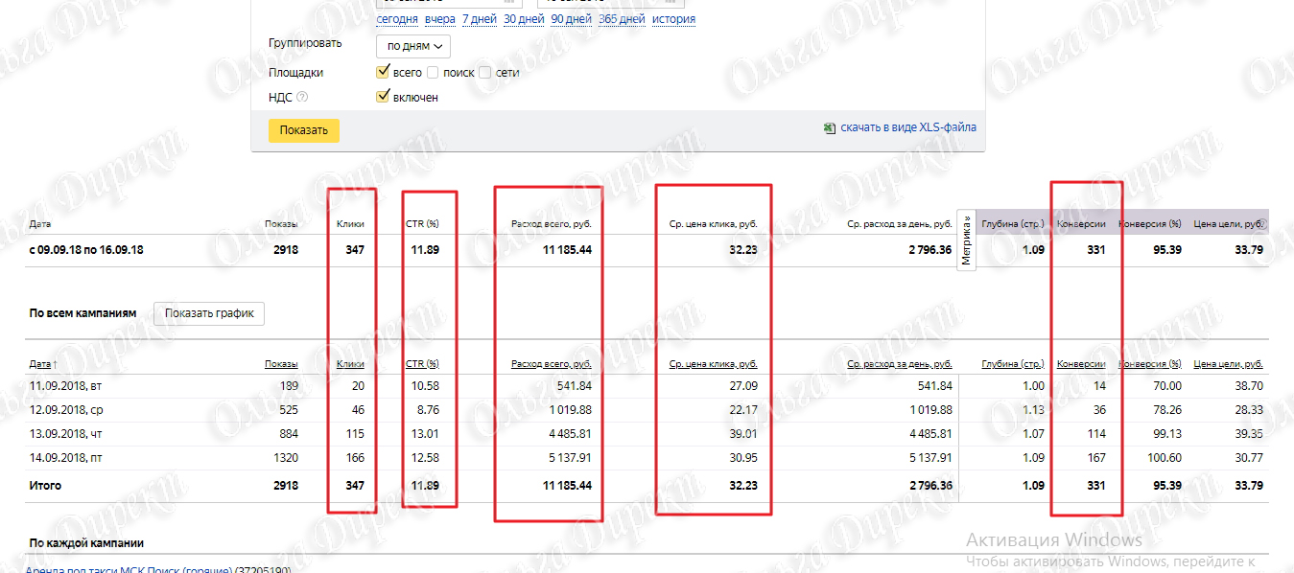This screenshot has width=1294, height=573.
Task: Open the НДС help question-mark icon
Action: [x=302, y=97]
